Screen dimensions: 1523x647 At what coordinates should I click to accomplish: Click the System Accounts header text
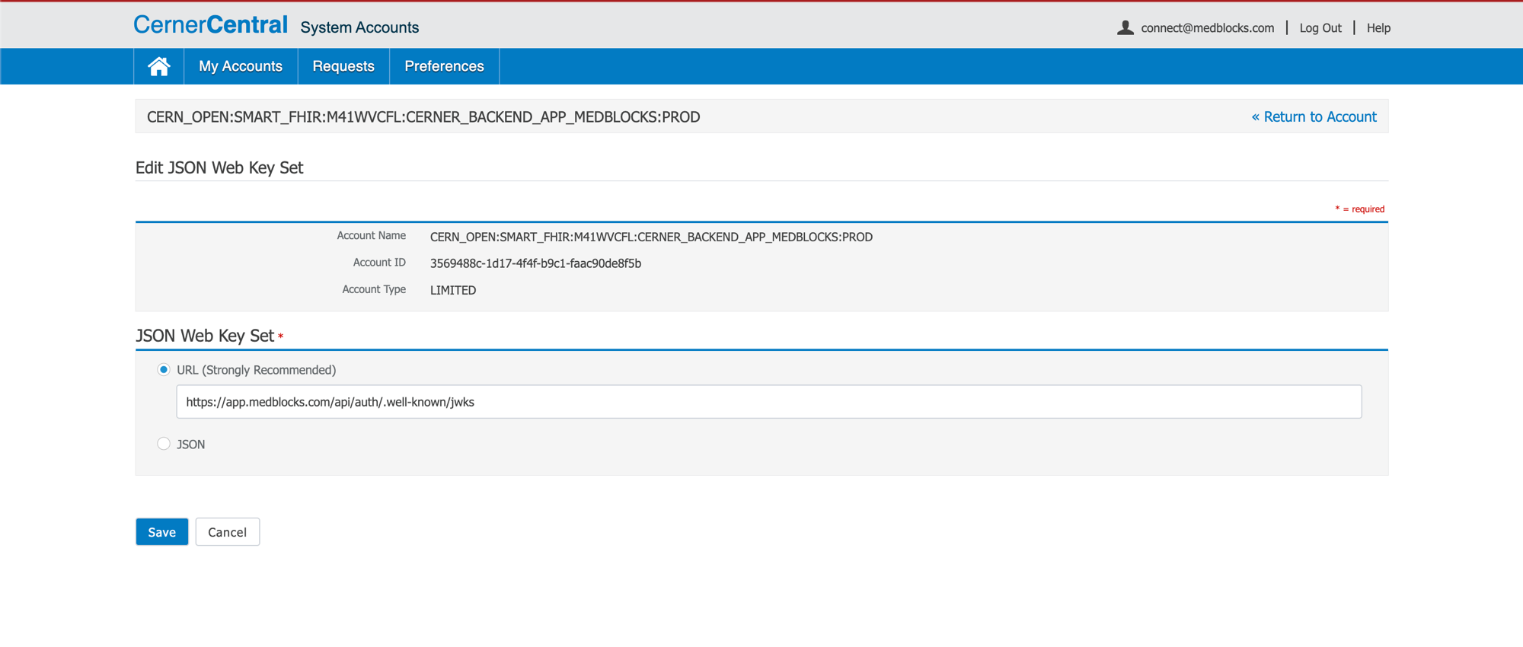click(359, 27)
